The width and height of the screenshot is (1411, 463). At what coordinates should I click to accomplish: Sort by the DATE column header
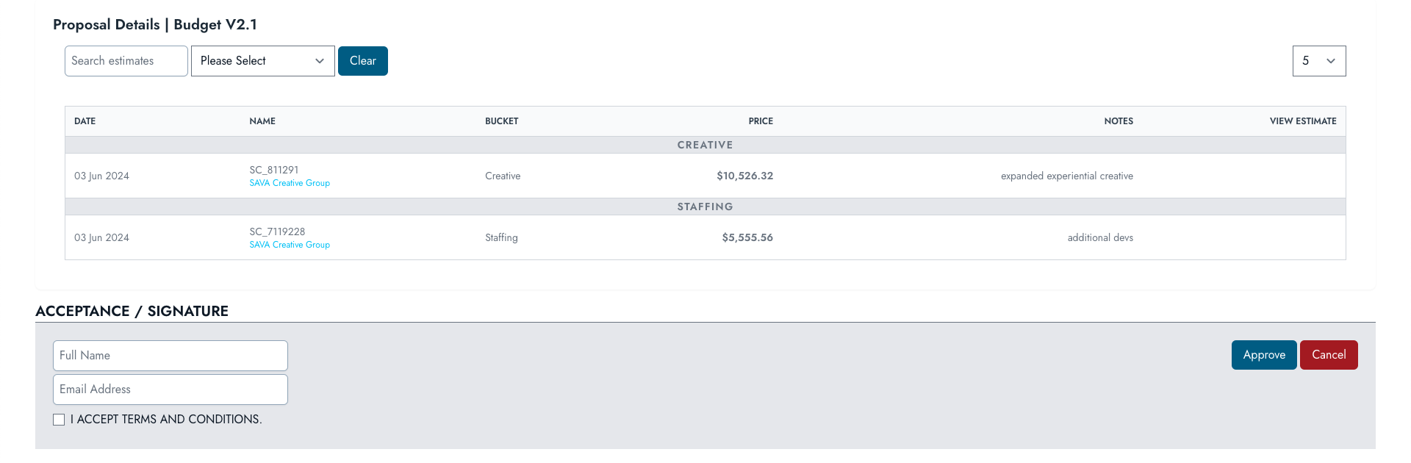click(85, 121)
